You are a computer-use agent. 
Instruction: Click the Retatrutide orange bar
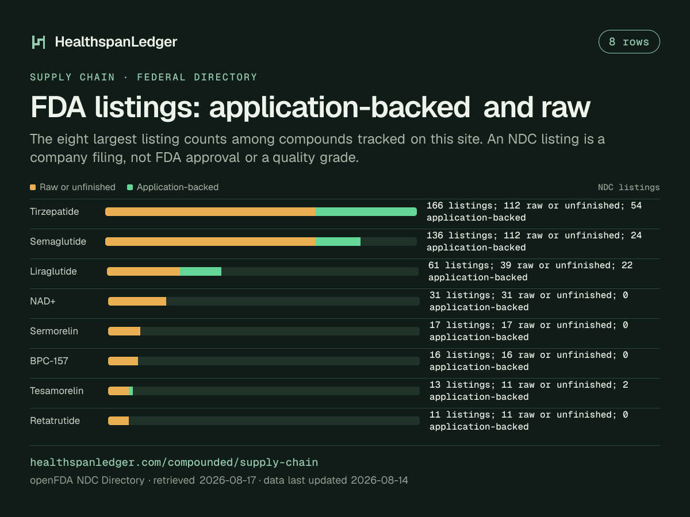[118, 420]
